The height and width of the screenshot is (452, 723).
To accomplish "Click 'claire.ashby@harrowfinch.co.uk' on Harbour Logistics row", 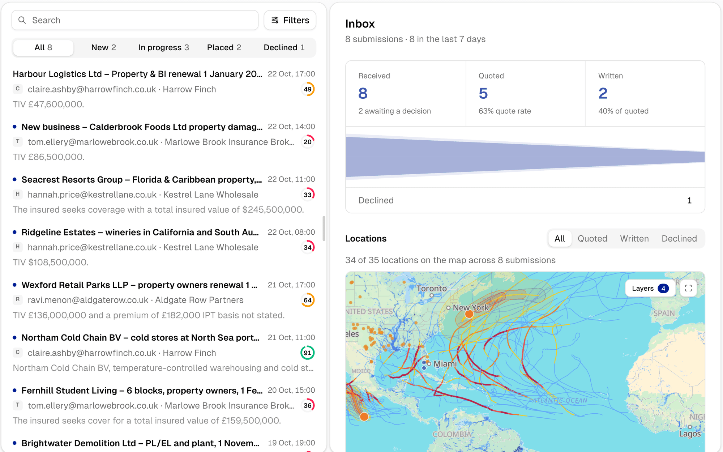I will (x=92, y=89).
